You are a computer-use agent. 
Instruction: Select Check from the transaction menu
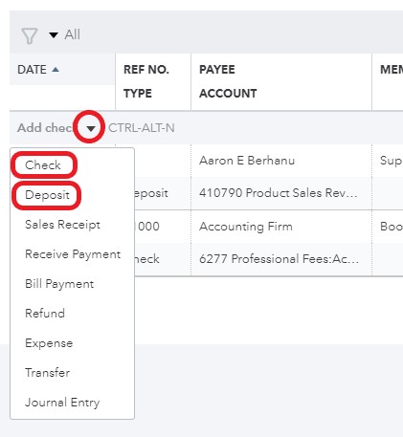pos(43,164)
